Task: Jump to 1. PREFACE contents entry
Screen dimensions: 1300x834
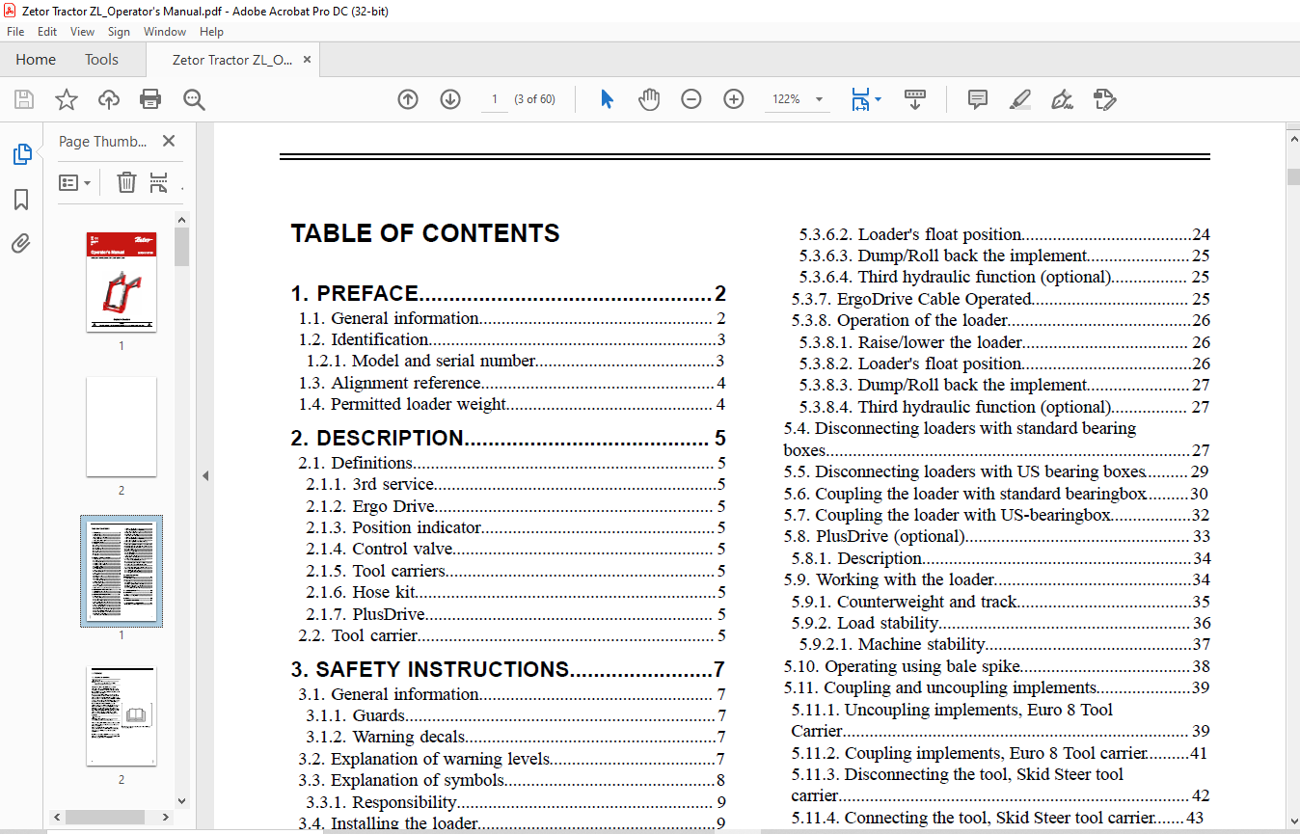Action: click(x=508, y=294)
